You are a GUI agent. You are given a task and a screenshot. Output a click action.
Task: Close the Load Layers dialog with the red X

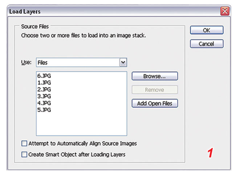click(x=225, y=11)
